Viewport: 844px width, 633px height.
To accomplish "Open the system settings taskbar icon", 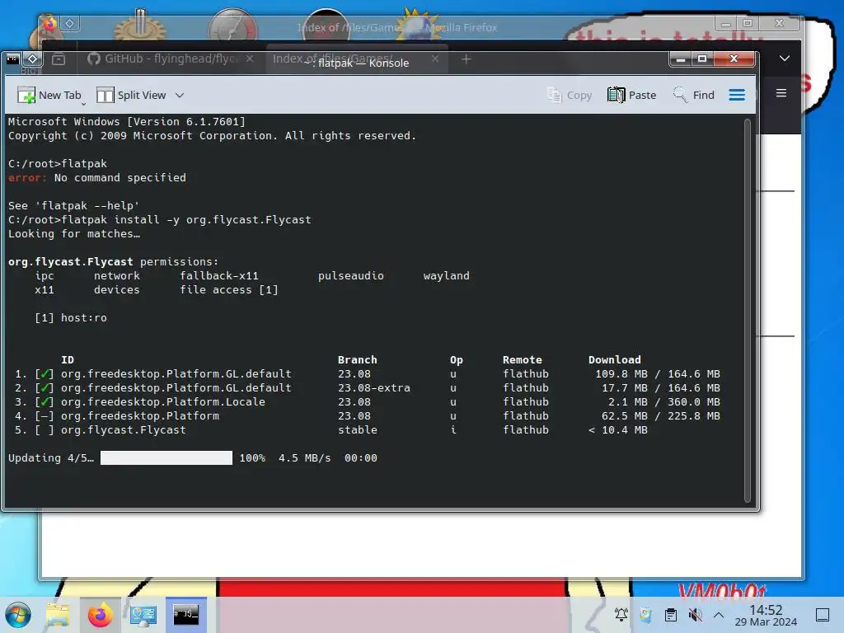I will pyautogui.click(x=143, y=615).
